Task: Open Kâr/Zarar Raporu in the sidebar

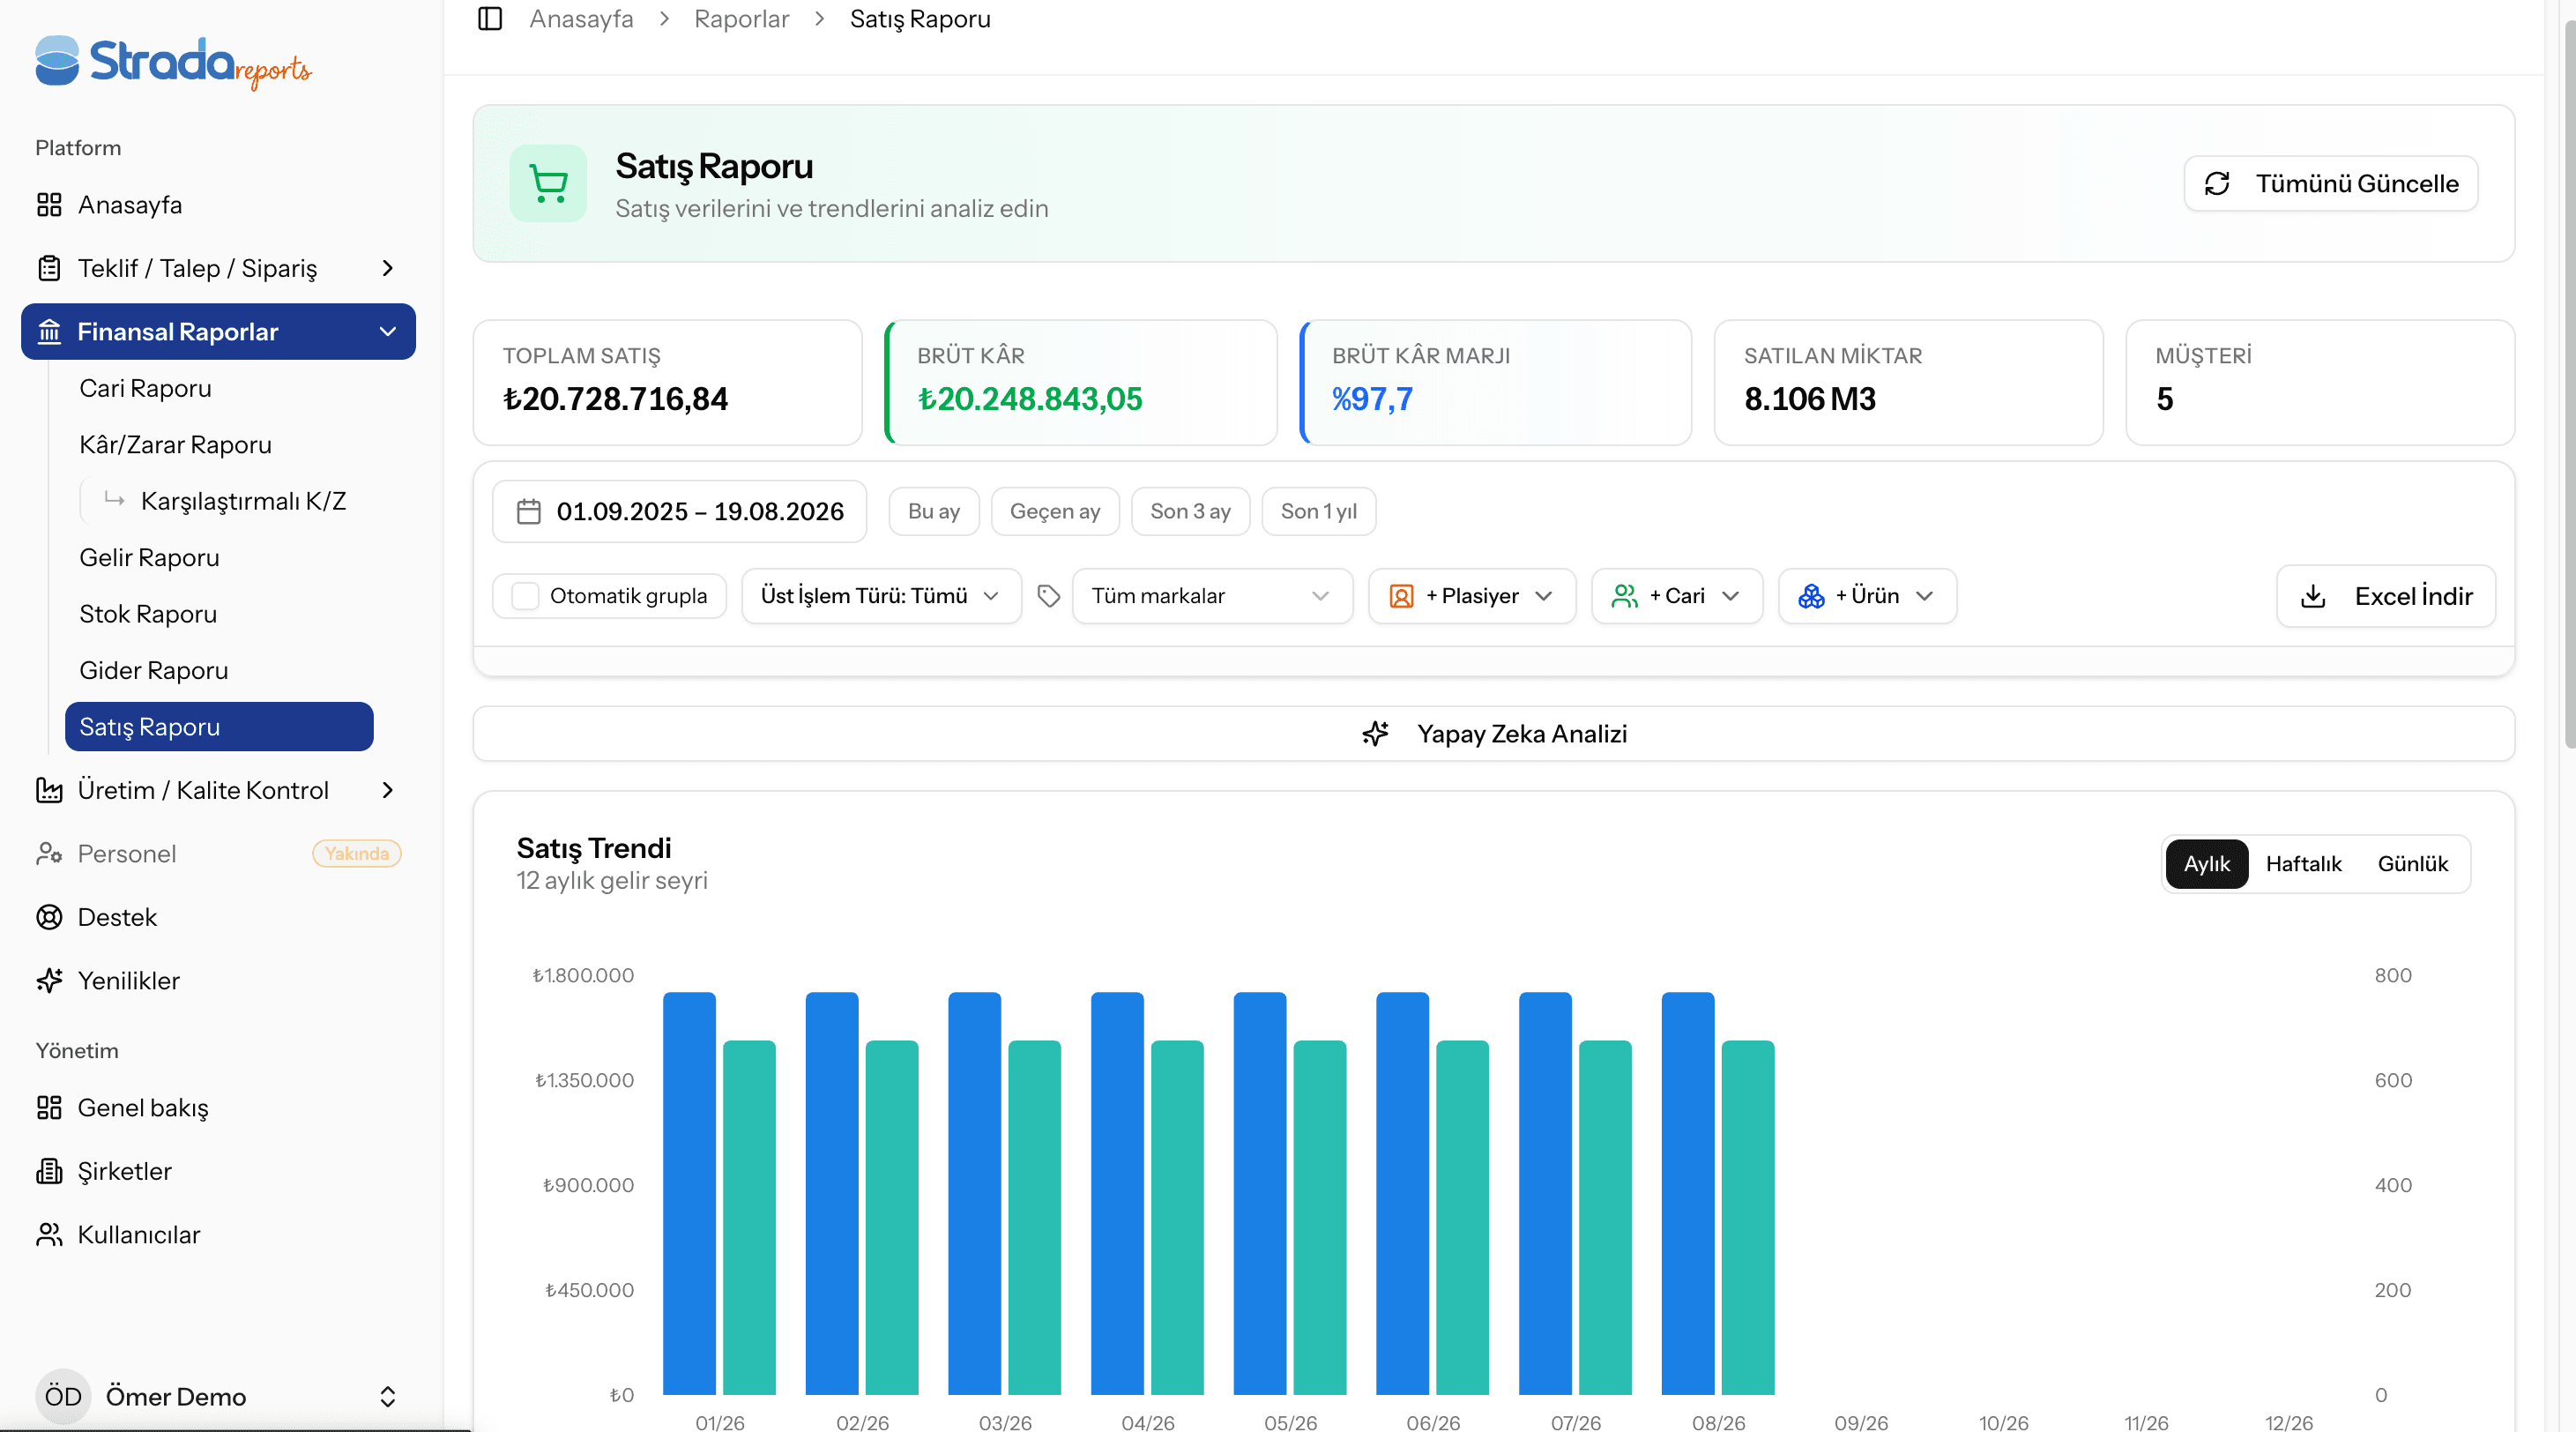Action: click(x=175, y=445)
